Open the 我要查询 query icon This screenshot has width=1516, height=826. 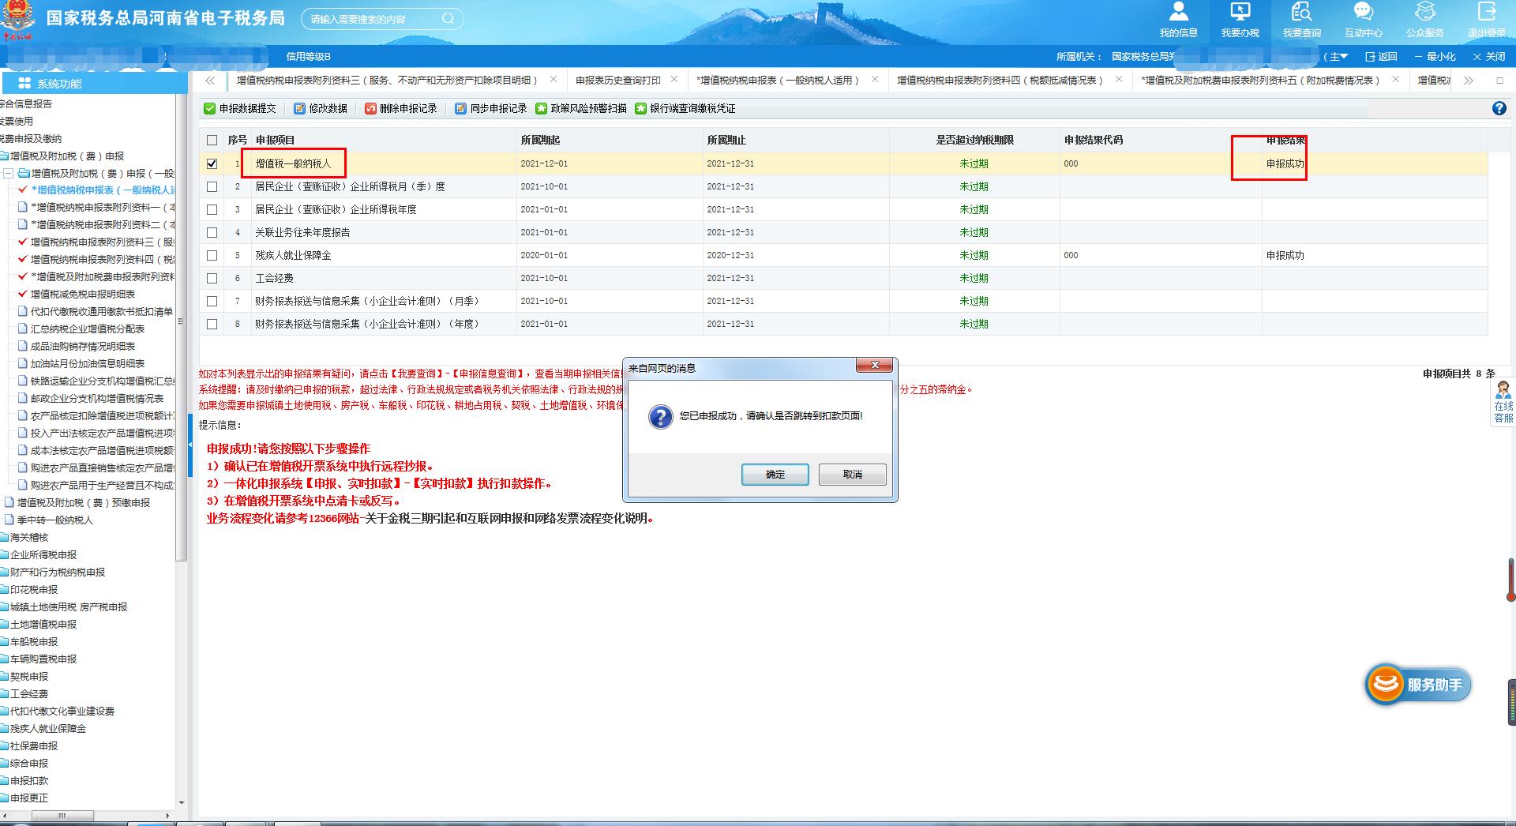tap(1301, 20)
